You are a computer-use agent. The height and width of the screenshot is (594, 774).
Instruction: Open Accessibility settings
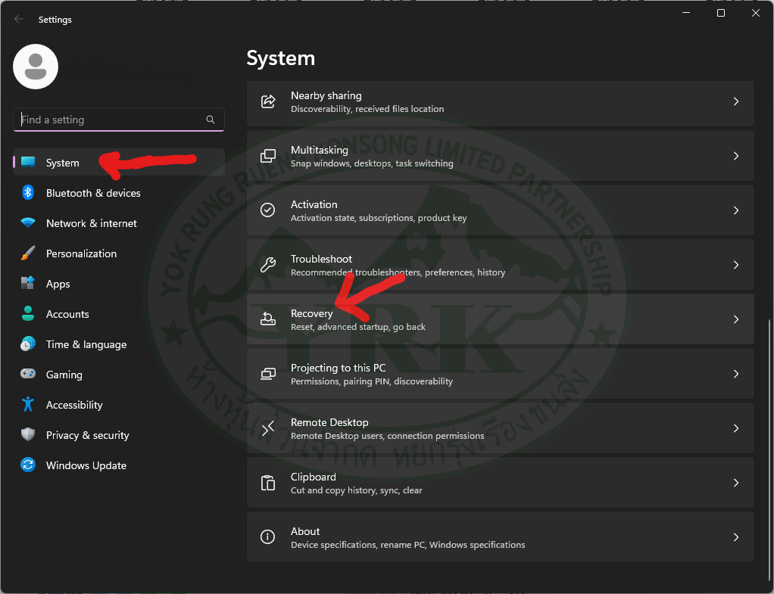click(x=119, y=405)
